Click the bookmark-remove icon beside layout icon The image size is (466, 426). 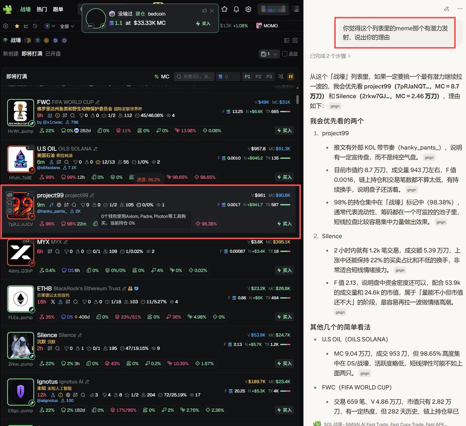[295, 40]
